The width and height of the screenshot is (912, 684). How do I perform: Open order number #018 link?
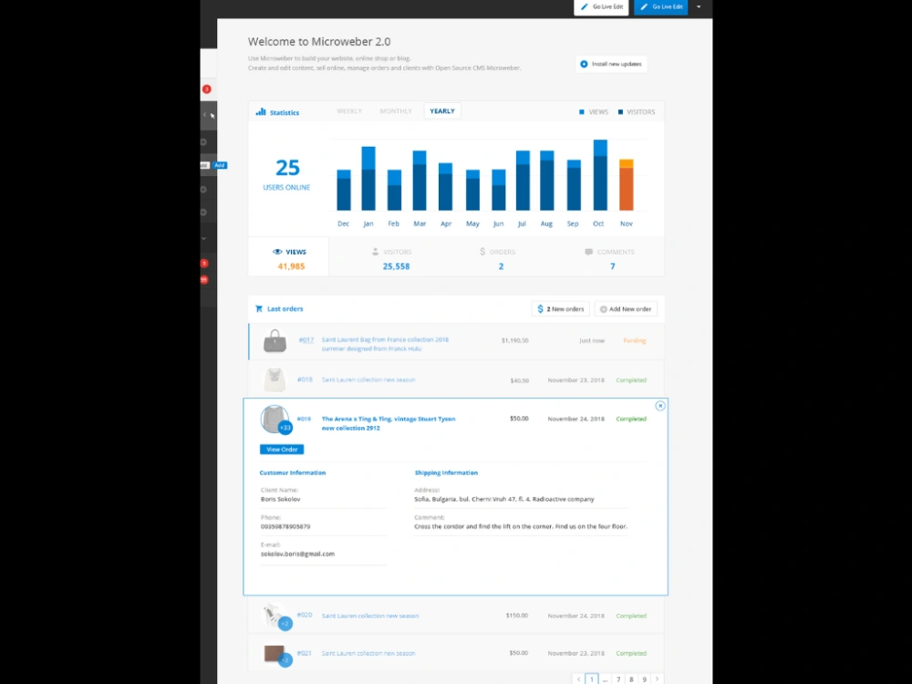[x=305, y=379]
